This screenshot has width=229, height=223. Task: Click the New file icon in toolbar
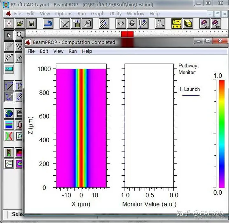pyautogui.click(x=9, y=24)
